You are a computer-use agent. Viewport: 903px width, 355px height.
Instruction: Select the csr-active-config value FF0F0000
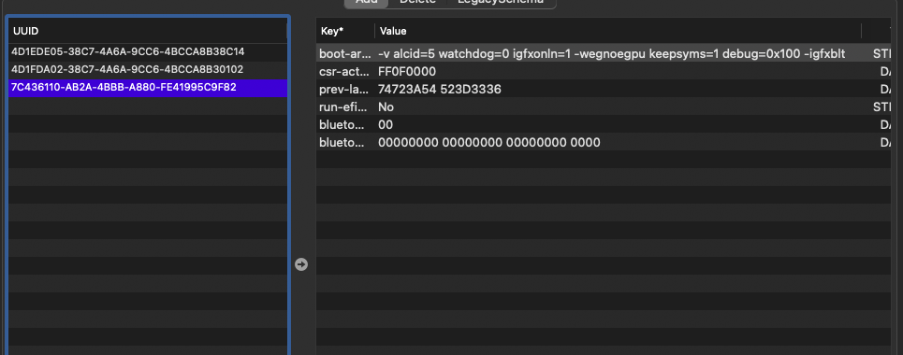[406, 71]
